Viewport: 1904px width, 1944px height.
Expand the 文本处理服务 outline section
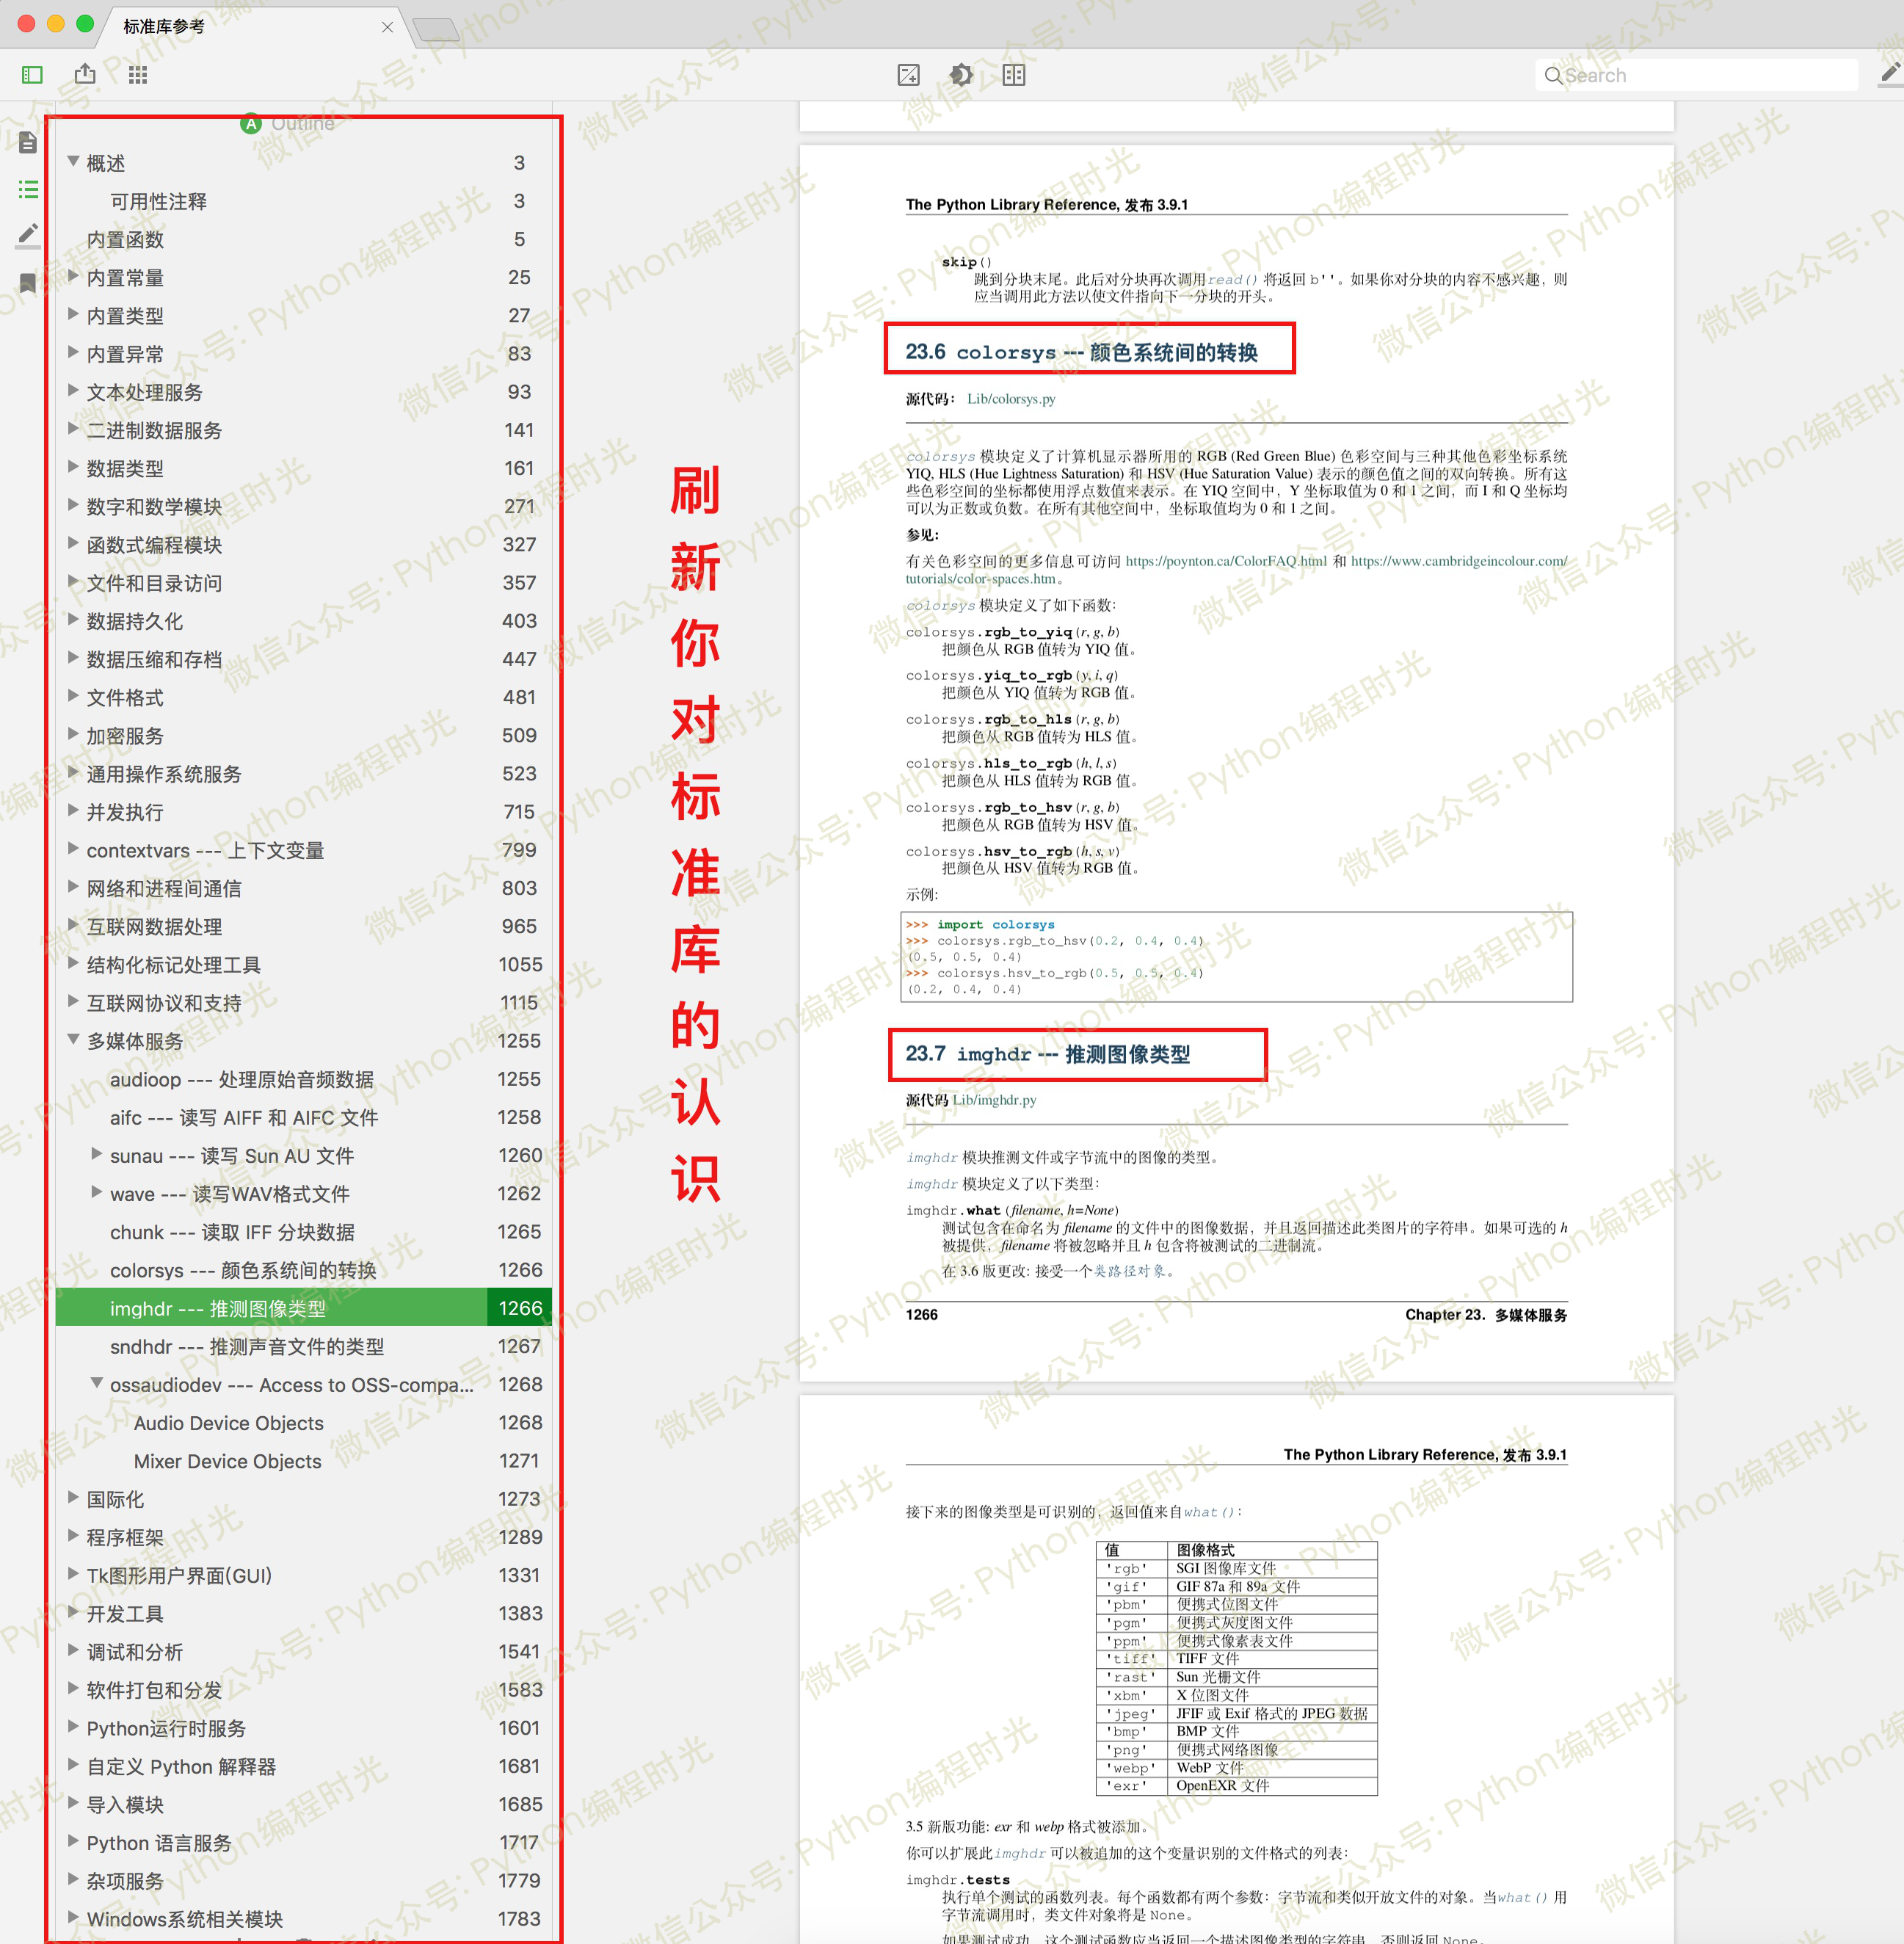[x=73, y=390]
